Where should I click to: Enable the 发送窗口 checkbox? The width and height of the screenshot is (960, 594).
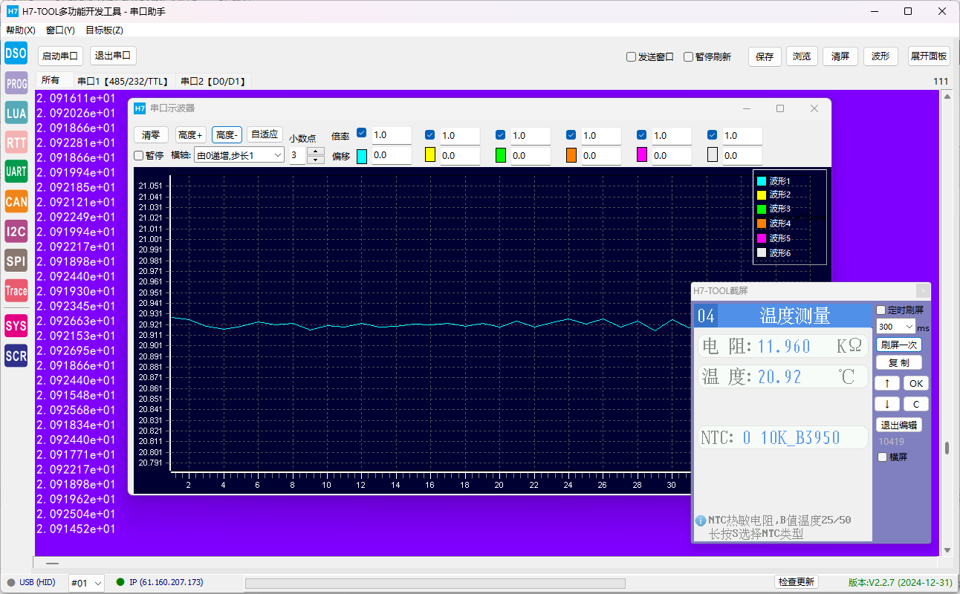[632, 56]
